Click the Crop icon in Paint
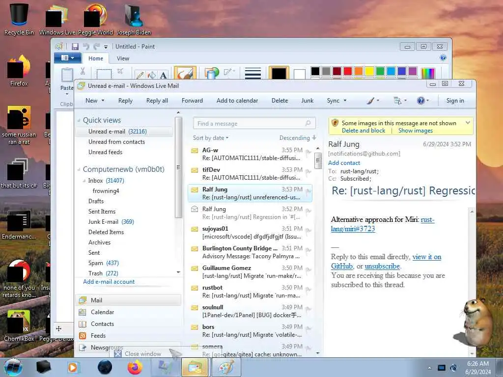This screenshot has width=503, height=377. (x=120, y=71)
